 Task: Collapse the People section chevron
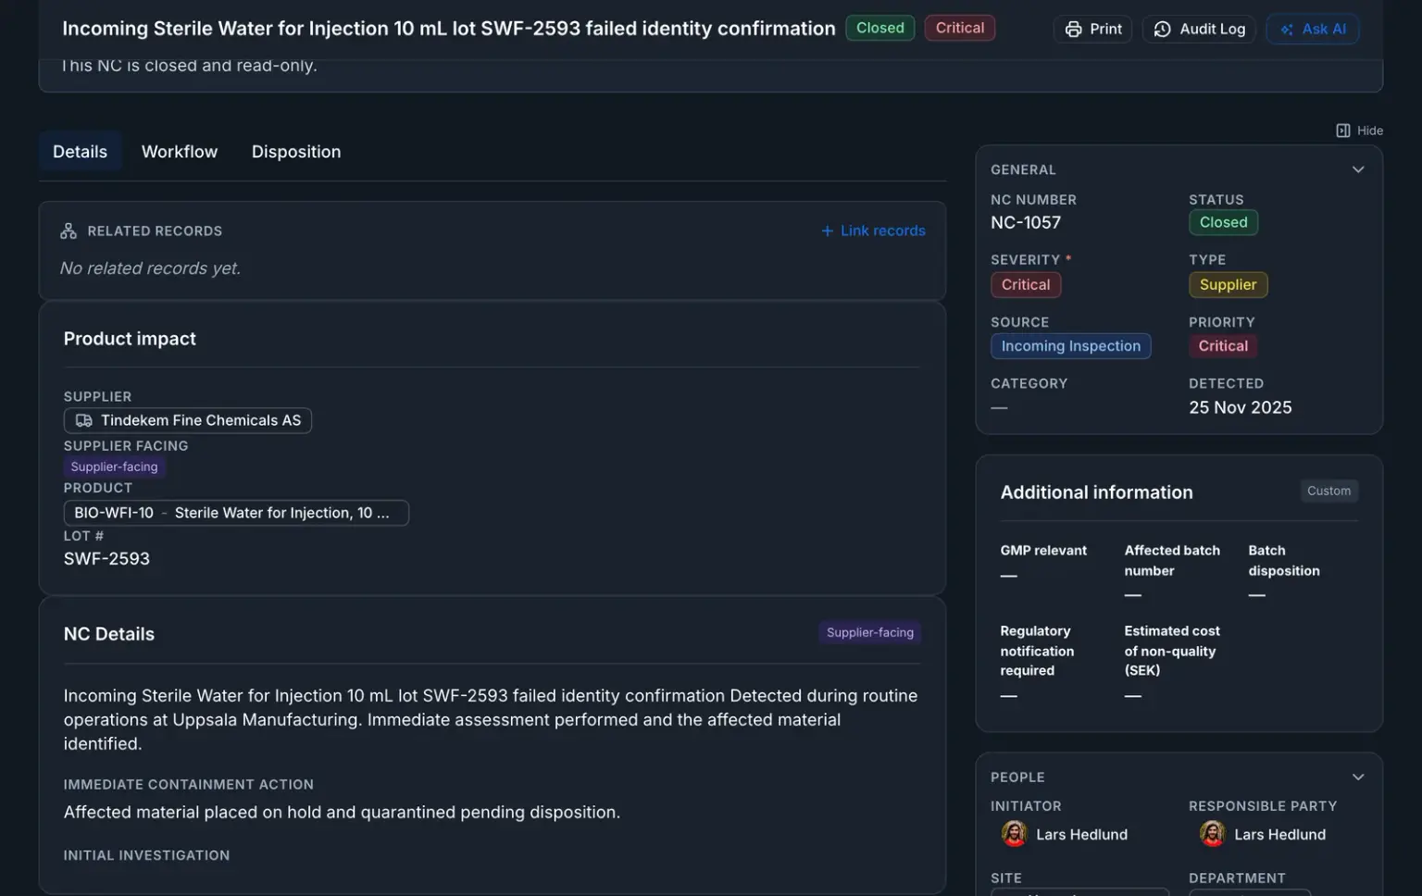(x=1358, y=778)
